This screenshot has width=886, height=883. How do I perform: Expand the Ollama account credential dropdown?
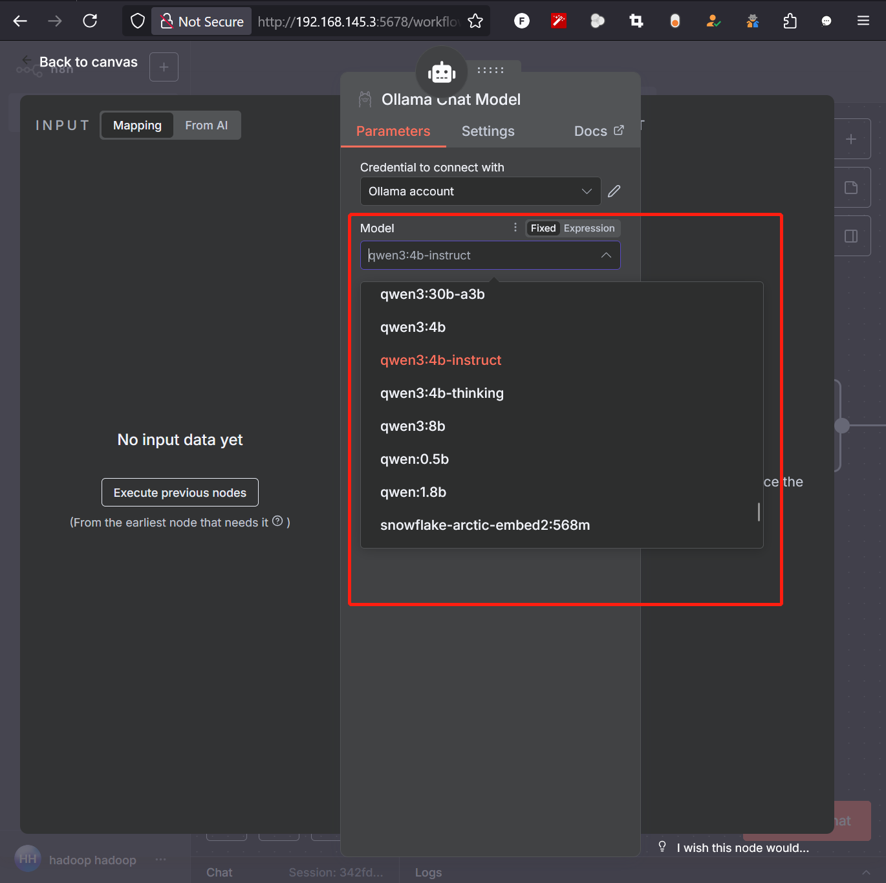[x=481, y=191]
